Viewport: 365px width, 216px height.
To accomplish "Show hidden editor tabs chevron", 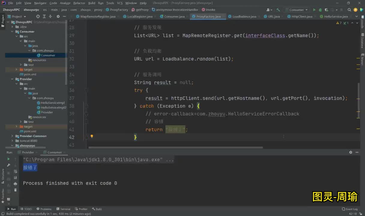I will pyautogui.click(x=356, y=16).
